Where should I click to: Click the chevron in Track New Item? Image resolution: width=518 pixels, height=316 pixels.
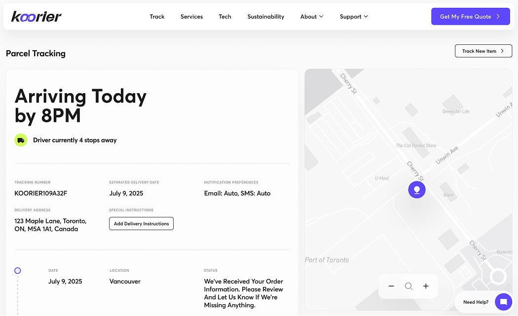click(503, 51)
